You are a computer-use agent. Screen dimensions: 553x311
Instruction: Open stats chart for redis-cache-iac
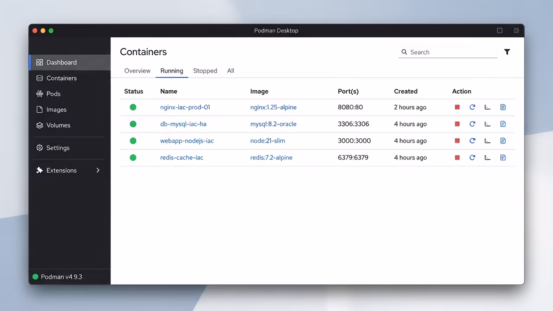coord(487,158)
